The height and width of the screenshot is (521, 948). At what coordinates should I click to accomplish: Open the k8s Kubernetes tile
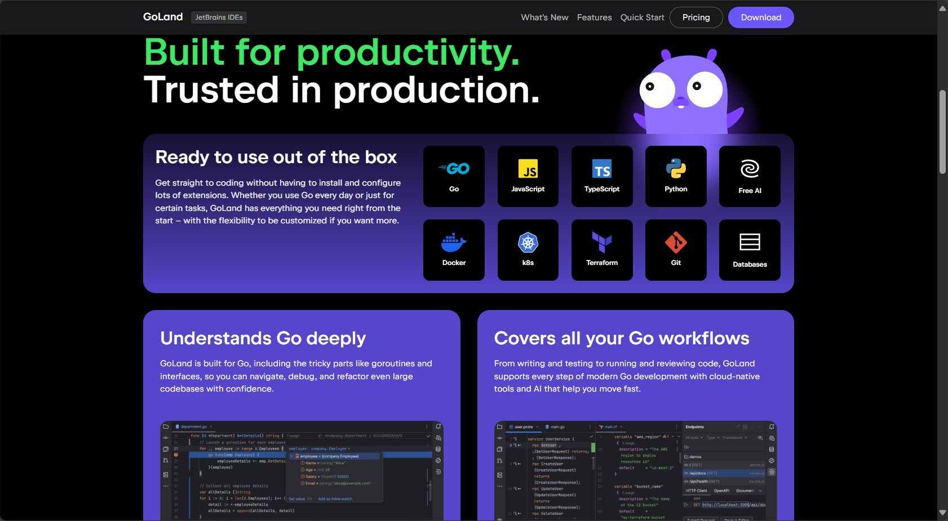528,250
